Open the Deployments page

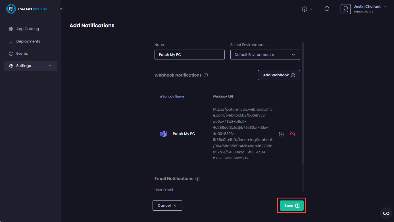[28, 41]
